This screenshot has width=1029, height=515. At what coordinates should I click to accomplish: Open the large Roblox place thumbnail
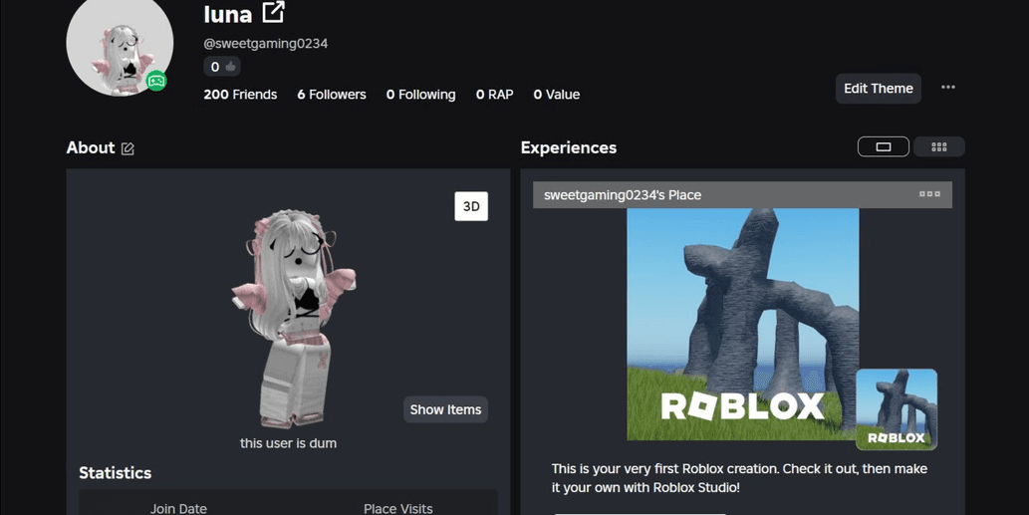(x=742, y=324)
